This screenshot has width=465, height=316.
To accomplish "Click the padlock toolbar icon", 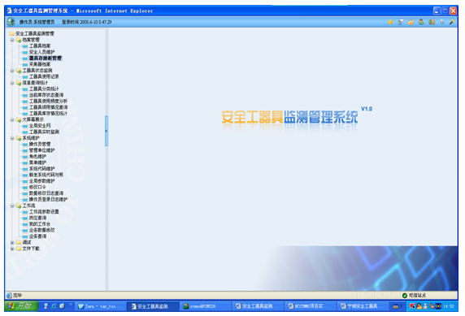I will tap(411, 22).
